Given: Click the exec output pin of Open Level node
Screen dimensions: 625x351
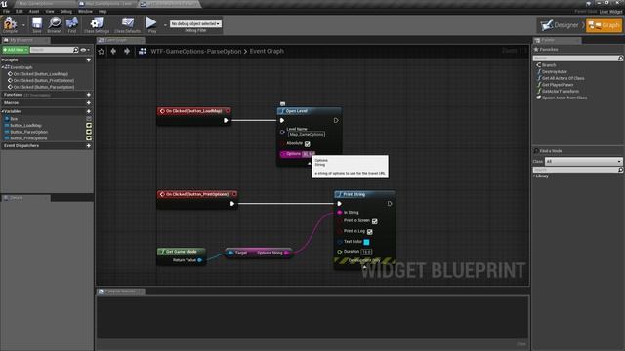Looking at the screenshot, I should pos(336,120).
